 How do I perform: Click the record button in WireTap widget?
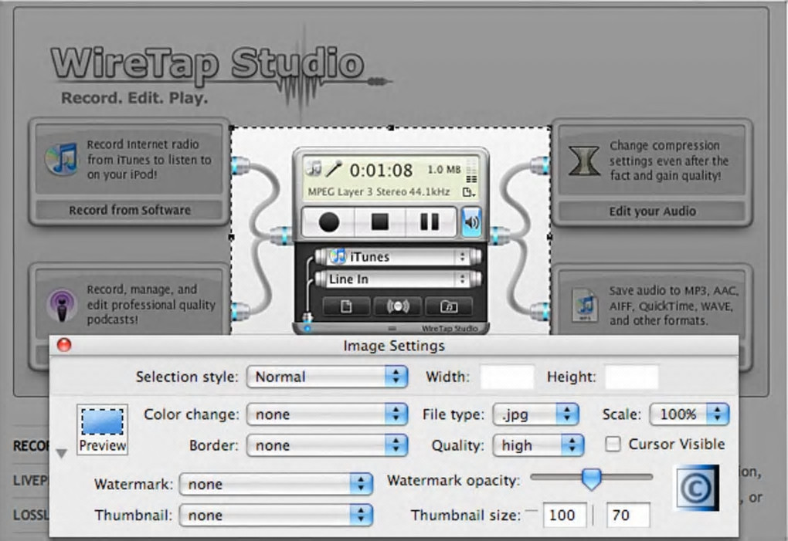pyautogui.click(x=328, y=221)
